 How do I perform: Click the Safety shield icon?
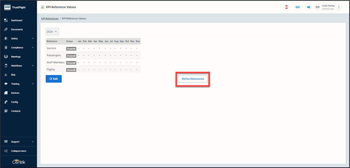click(x=6, y=39)
